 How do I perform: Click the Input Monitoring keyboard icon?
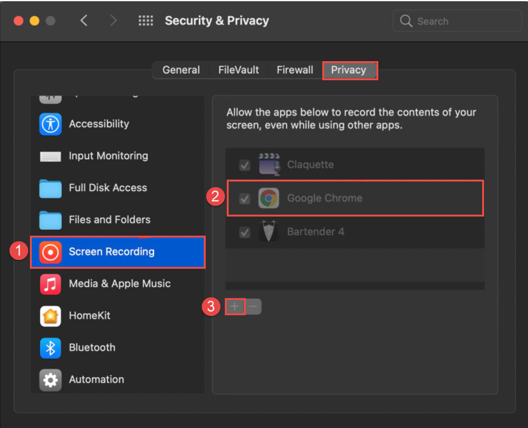click(x=50, y=156)
